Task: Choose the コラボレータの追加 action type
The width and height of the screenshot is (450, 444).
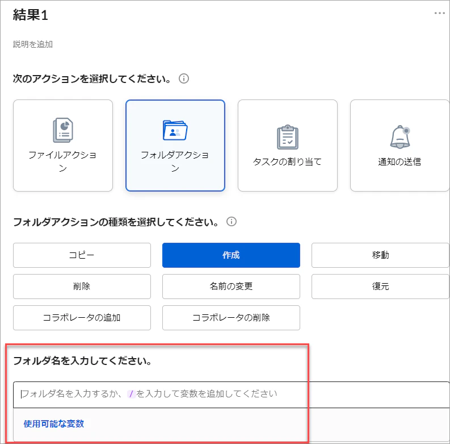Action: point(82,318)
